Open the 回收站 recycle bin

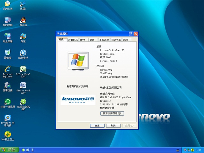(8, 54)
